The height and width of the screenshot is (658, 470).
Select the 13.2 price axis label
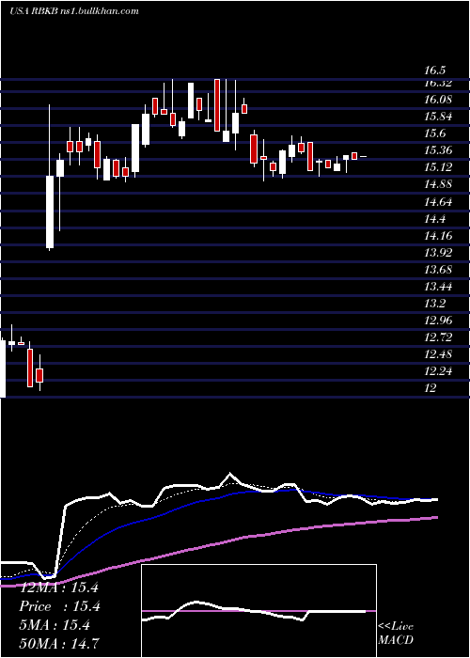pos(434,304)
